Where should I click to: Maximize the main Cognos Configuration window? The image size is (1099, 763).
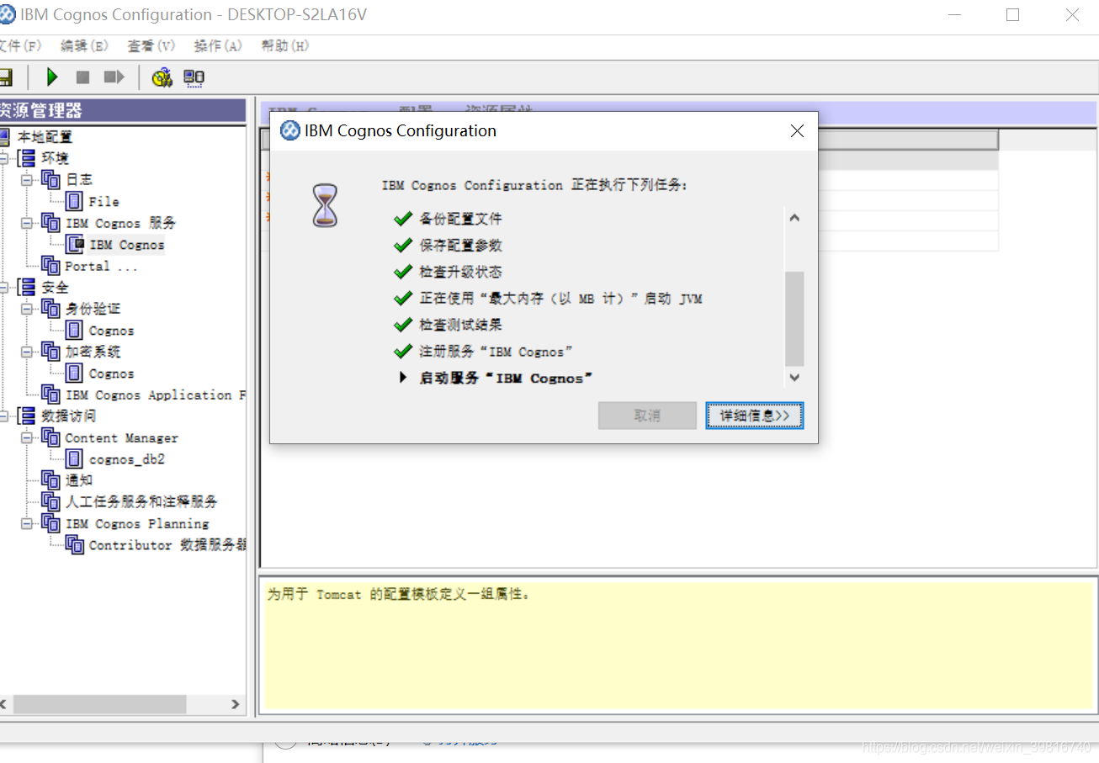click(1013, 15)
